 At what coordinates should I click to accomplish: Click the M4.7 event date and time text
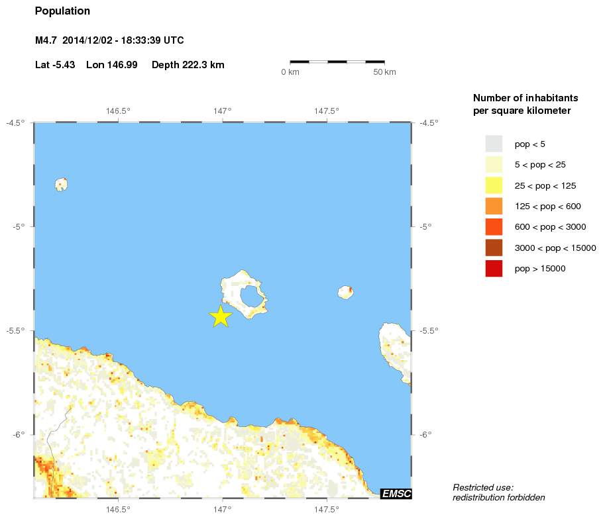109,41
